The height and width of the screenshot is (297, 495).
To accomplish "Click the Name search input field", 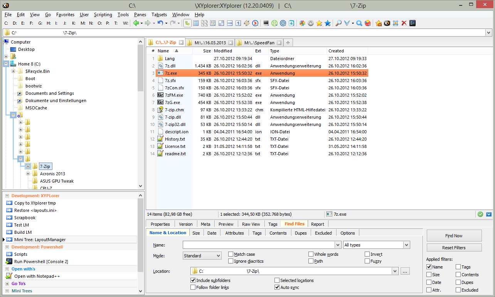I will point(259,245).
